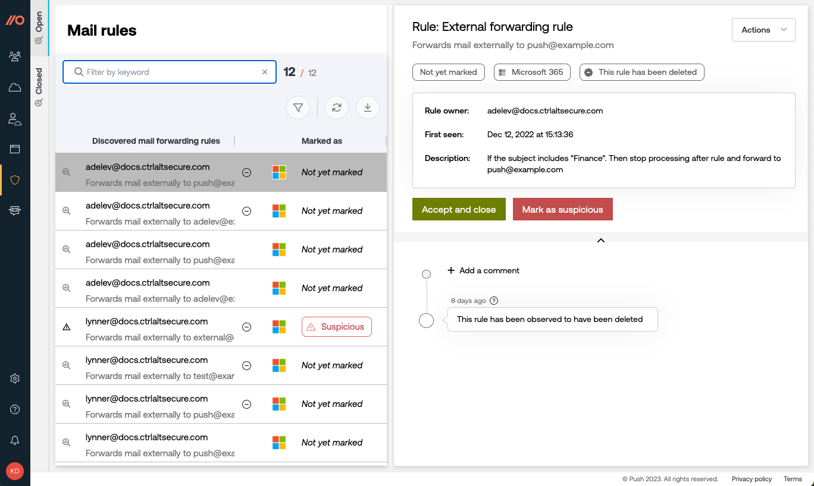Download the discovered mail rules
814x486 pixels.
pyautogui.click(x=367, y=108)
